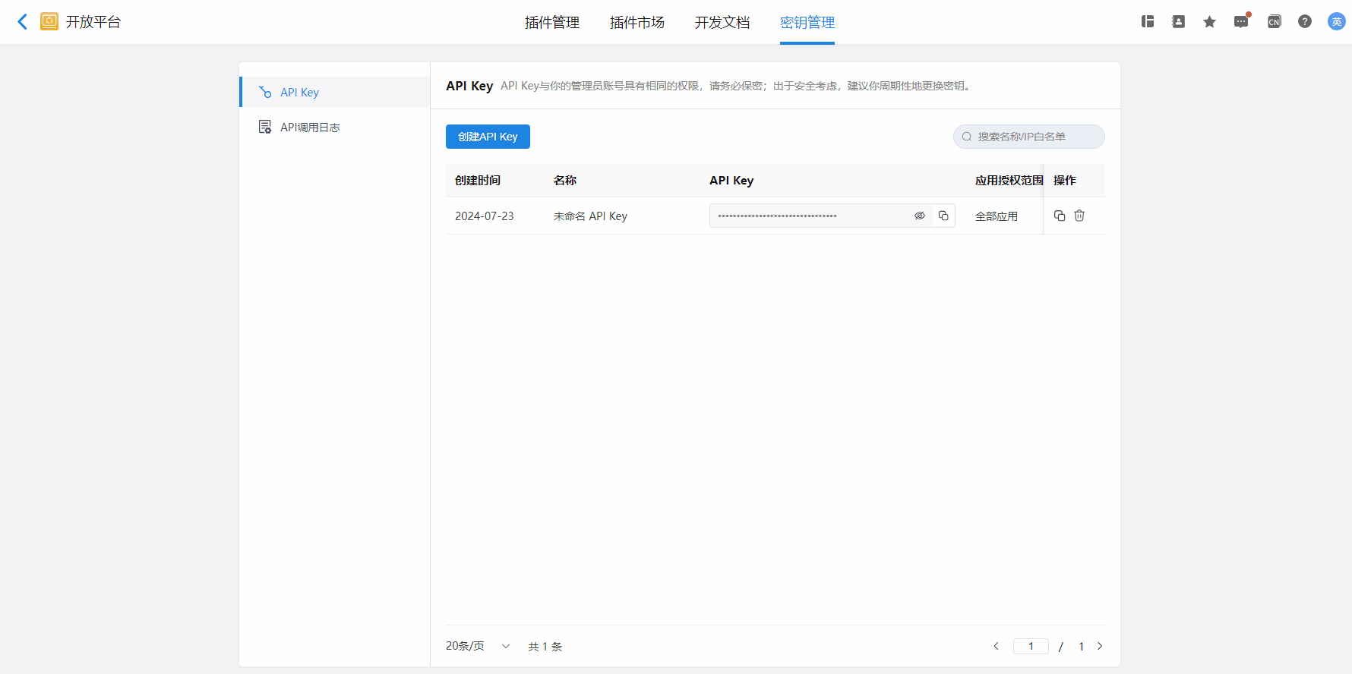Go to the next page arrow
The width and height of the screenshot is (1352, 674).
click(1100, 646)
